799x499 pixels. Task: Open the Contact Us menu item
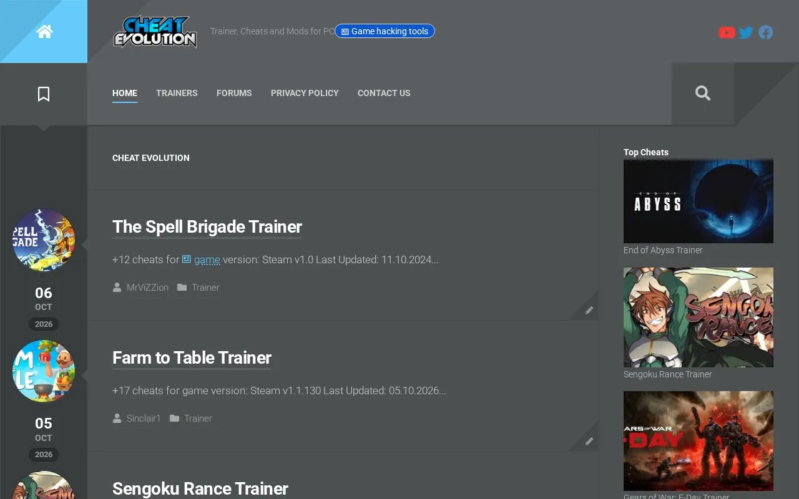384,93
